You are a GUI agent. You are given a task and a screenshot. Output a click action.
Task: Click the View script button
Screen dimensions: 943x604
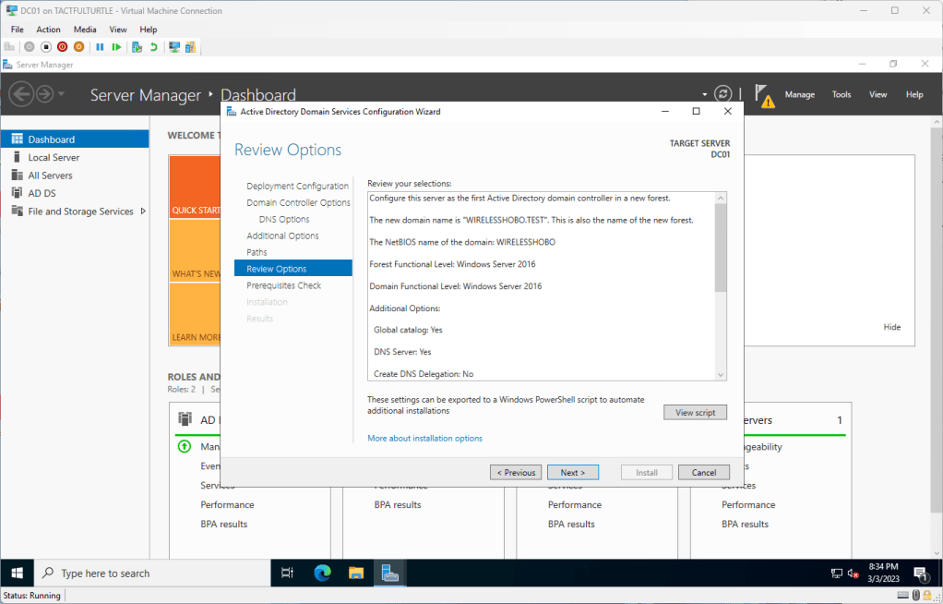click(x=695, y=413)
